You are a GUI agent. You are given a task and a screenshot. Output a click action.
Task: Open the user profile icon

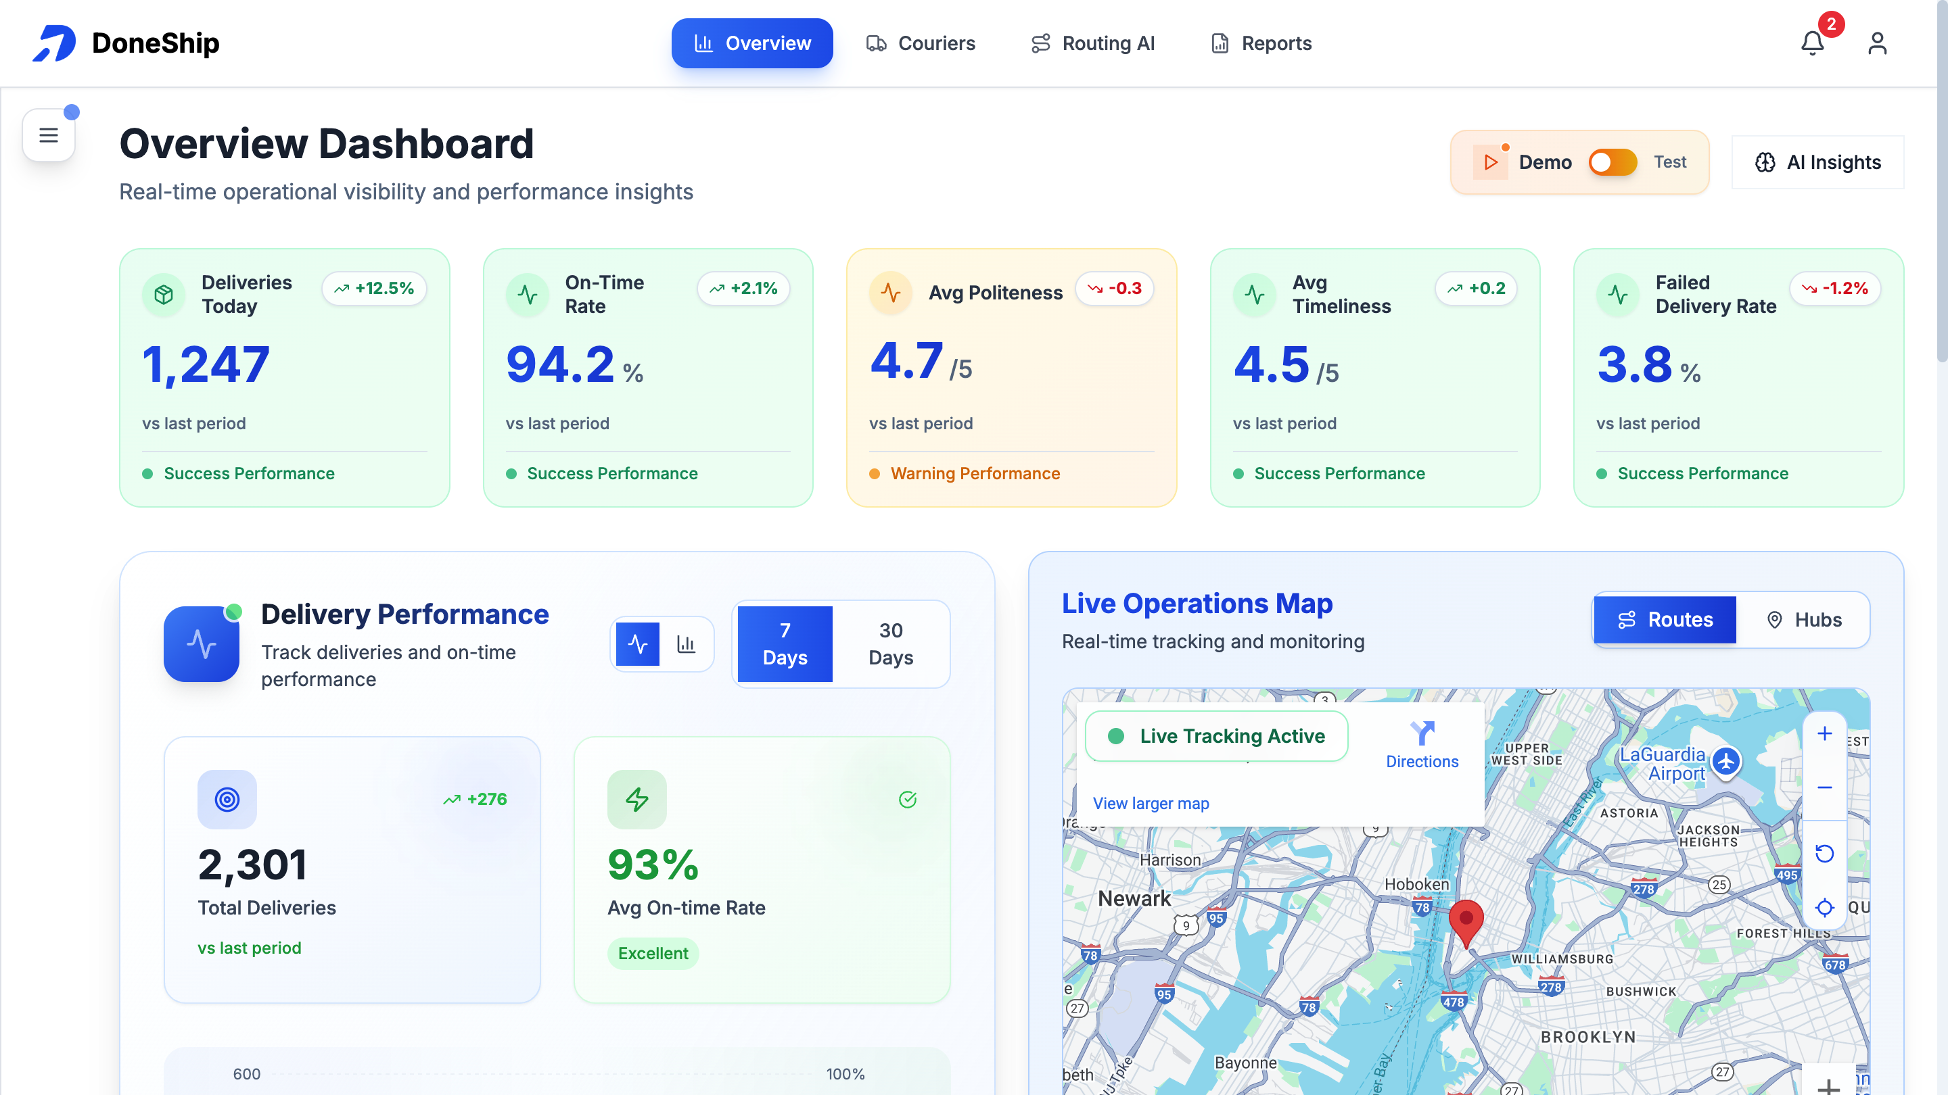[x=1877, y=43]
